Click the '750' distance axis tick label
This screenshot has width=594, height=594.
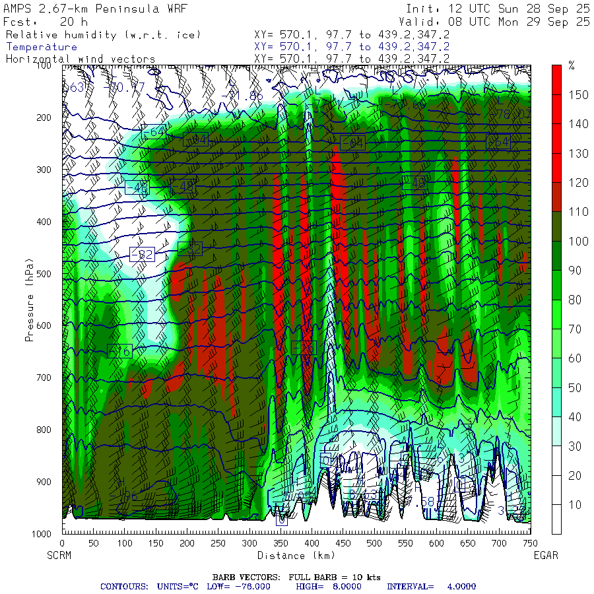click(x=531, y=543)
